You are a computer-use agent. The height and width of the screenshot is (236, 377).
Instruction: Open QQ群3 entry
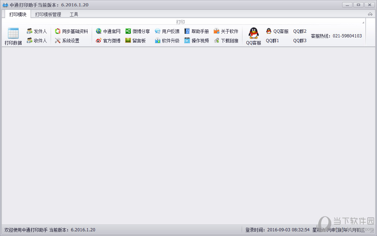(300, 41)
